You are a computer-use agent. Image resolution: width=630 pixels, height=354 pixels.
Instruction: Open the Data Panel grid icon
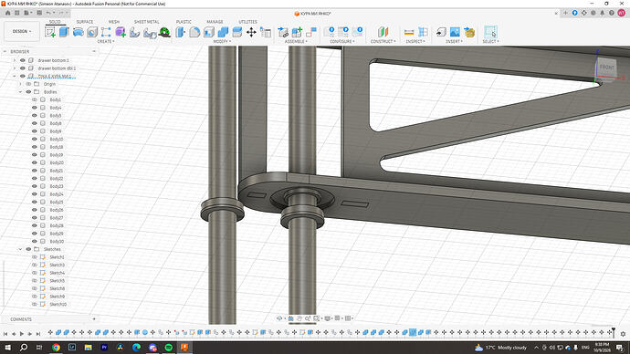16,13
